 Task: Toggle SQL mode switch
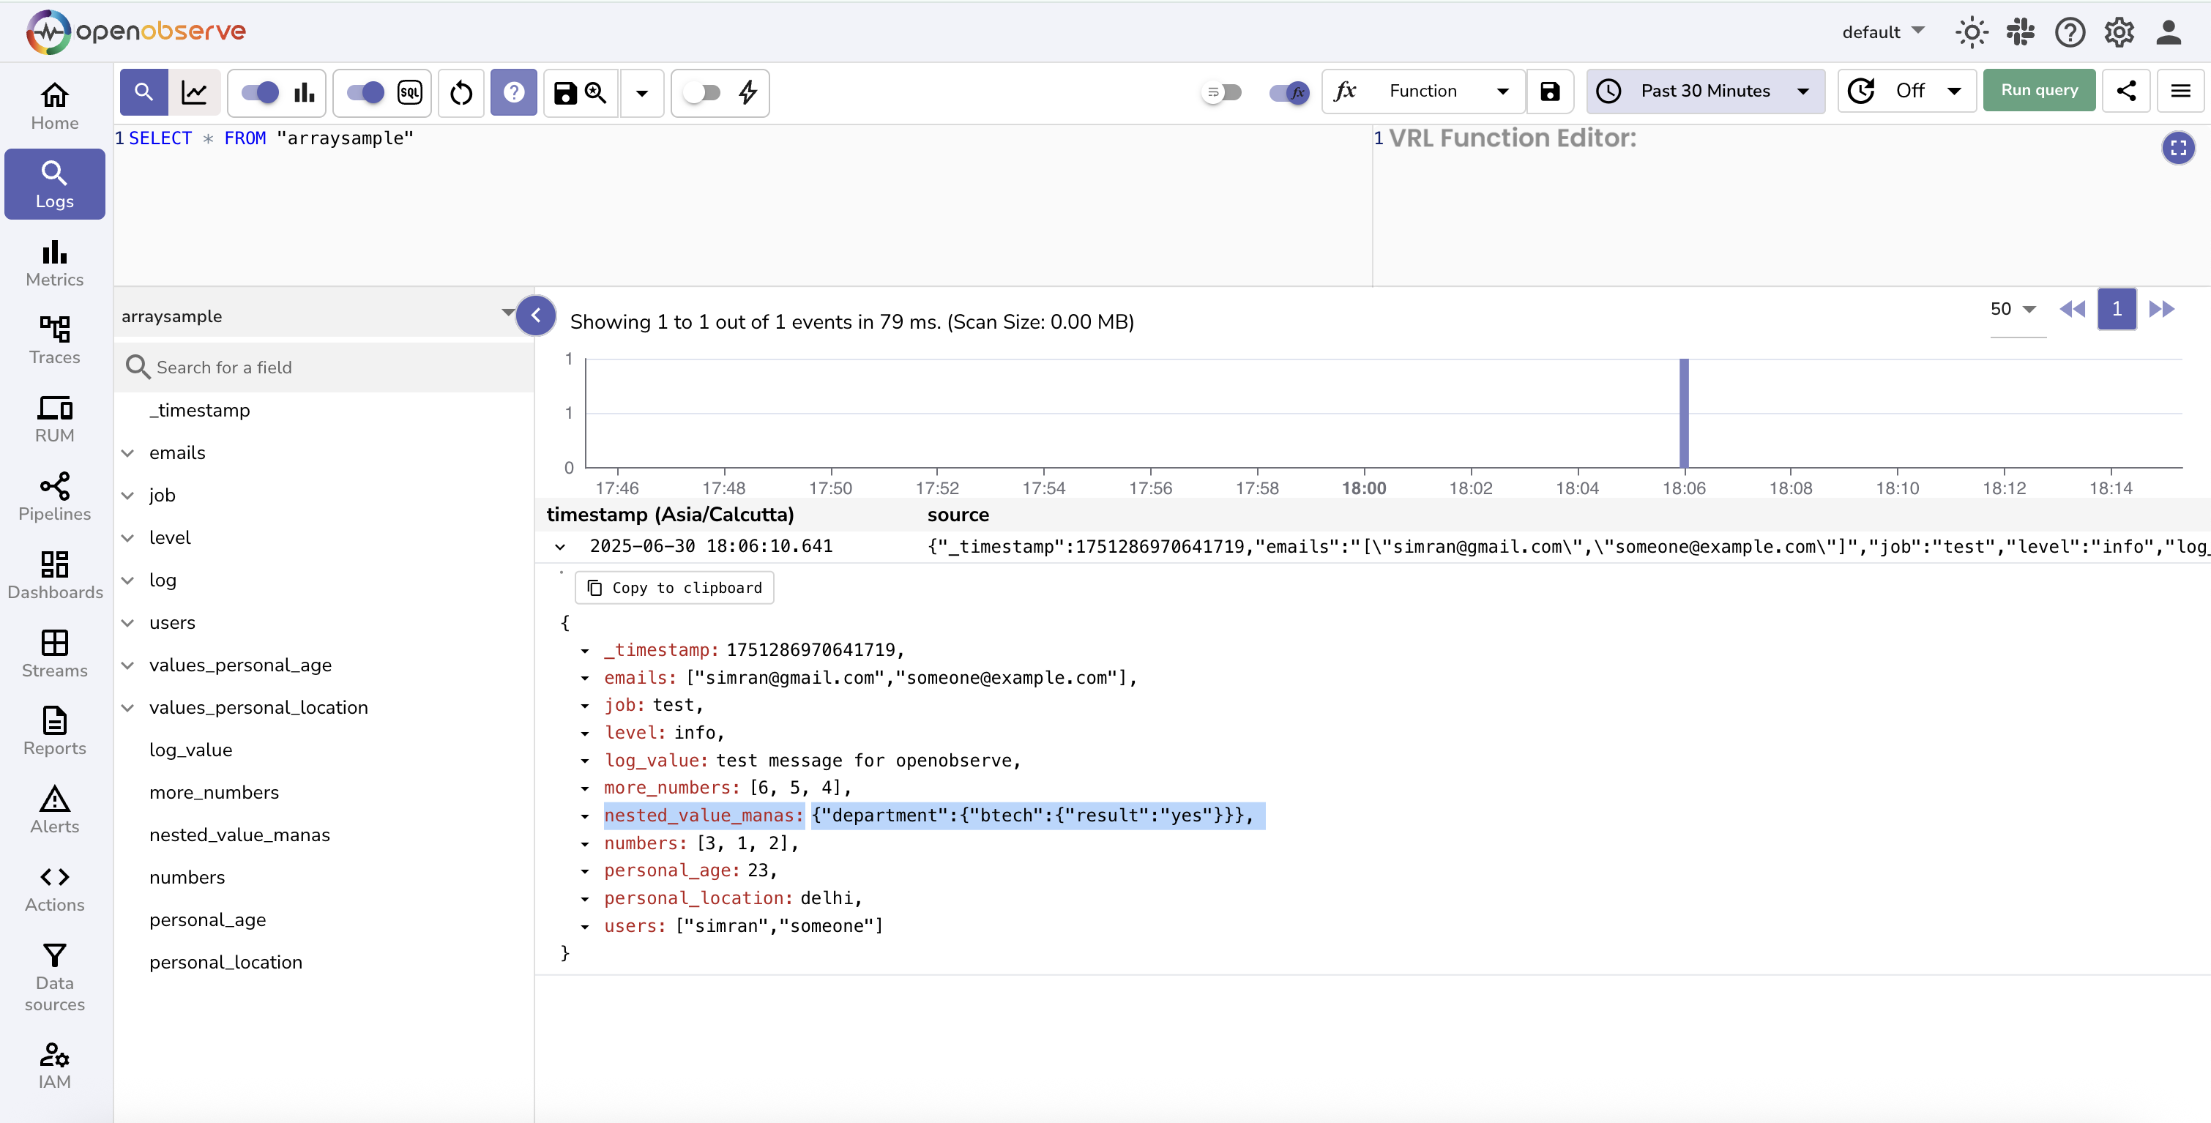pyautogui.click(x=364, y=92)
